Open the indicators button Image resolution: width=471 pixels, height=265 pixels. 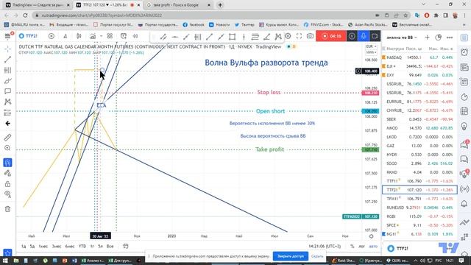point(93,36)
